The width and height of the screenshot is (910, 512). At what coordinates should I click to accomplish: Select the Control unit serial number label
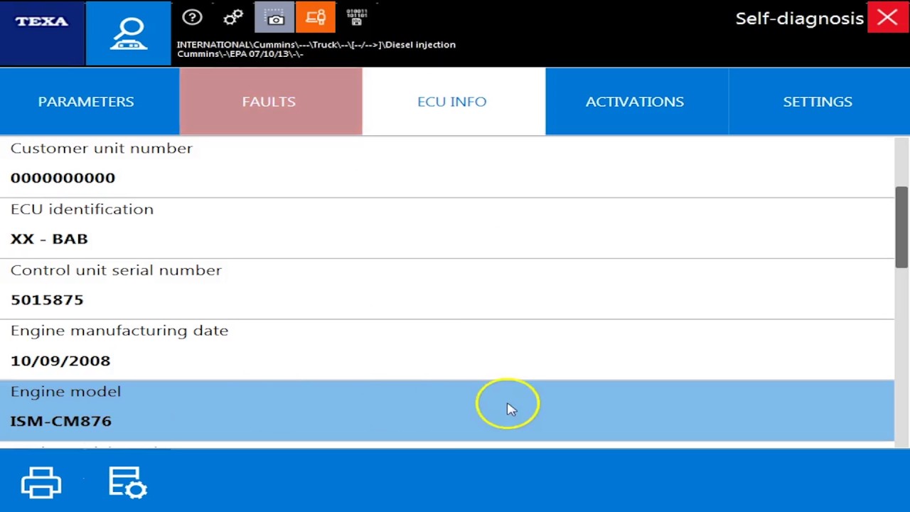[x=116, y=270]
